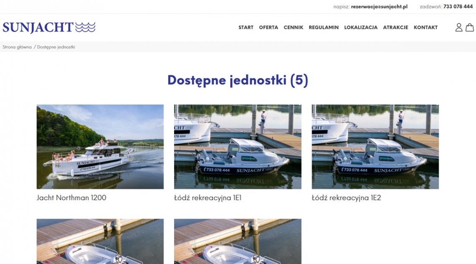Open the REGULAMIN page

(324, 27)
